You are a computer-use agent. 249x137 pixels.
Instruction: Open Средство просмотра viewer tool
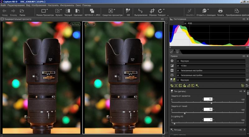click(x=111, y=11)
